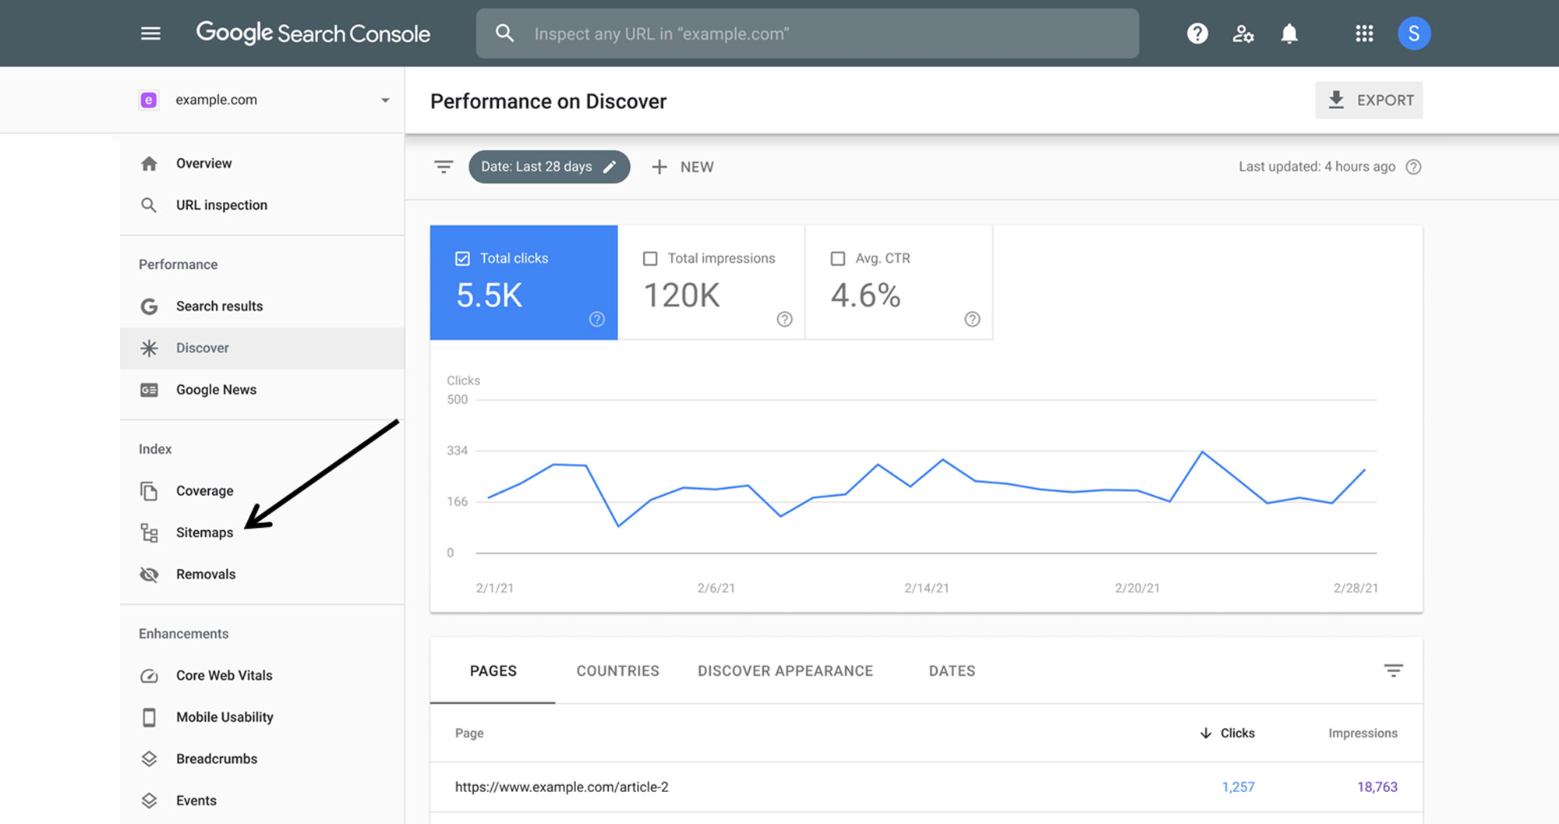Click the filter icon beside date chip
The height and width of the screenshot is (824, 1559).
[x=444, y=167]
